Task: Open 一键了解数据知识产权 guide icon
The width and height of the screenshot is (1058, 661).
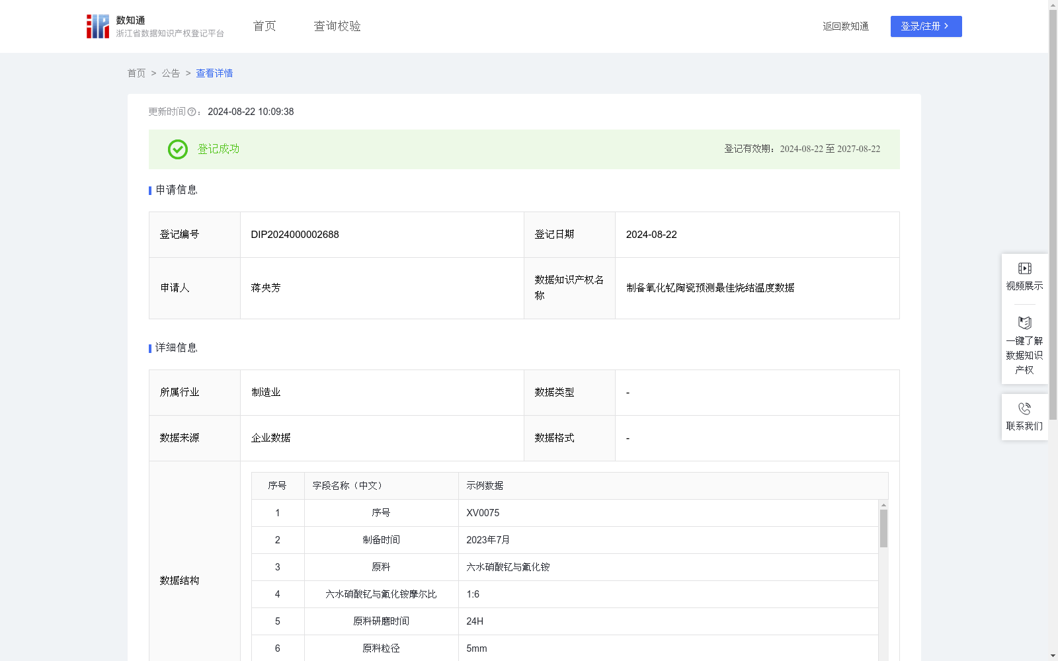Action: coord(1024,323)
